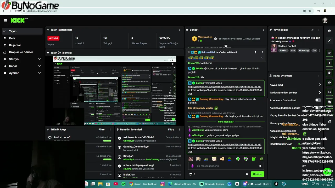Toggle document log icon on right sidebar
Screen dimensions: 335x188
click(x=329, y=73)
